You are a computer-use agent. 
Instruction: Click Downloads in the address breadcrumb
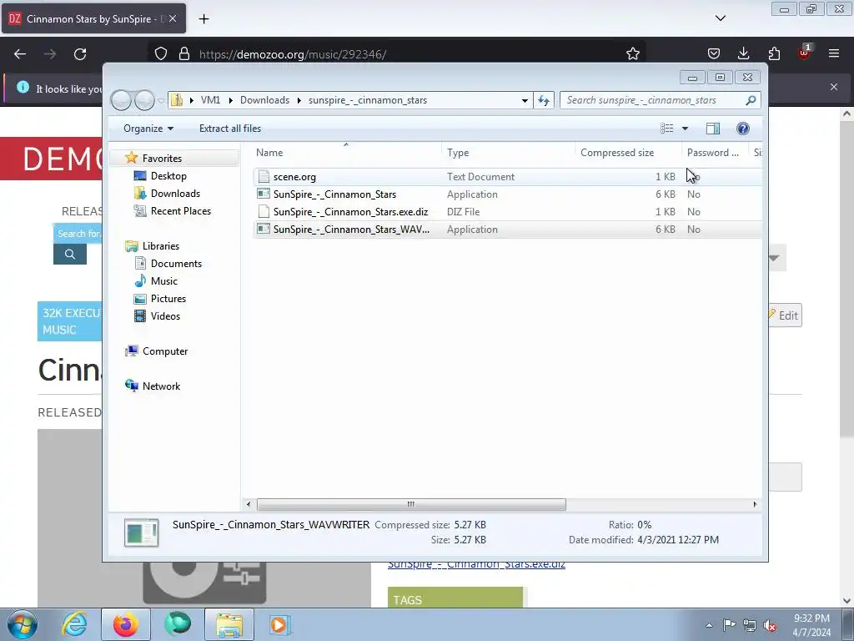click(264, 100)
